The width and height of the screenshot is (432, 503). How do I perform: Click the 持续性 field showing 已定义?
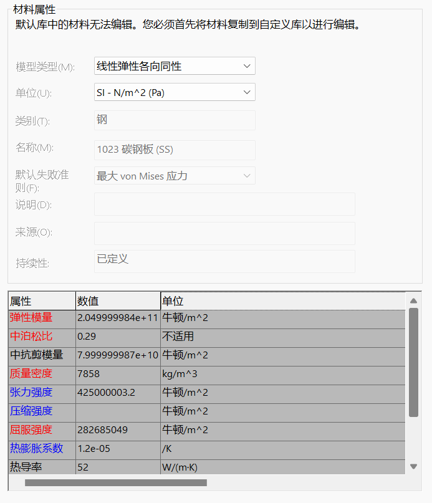(x=224, y=261)
